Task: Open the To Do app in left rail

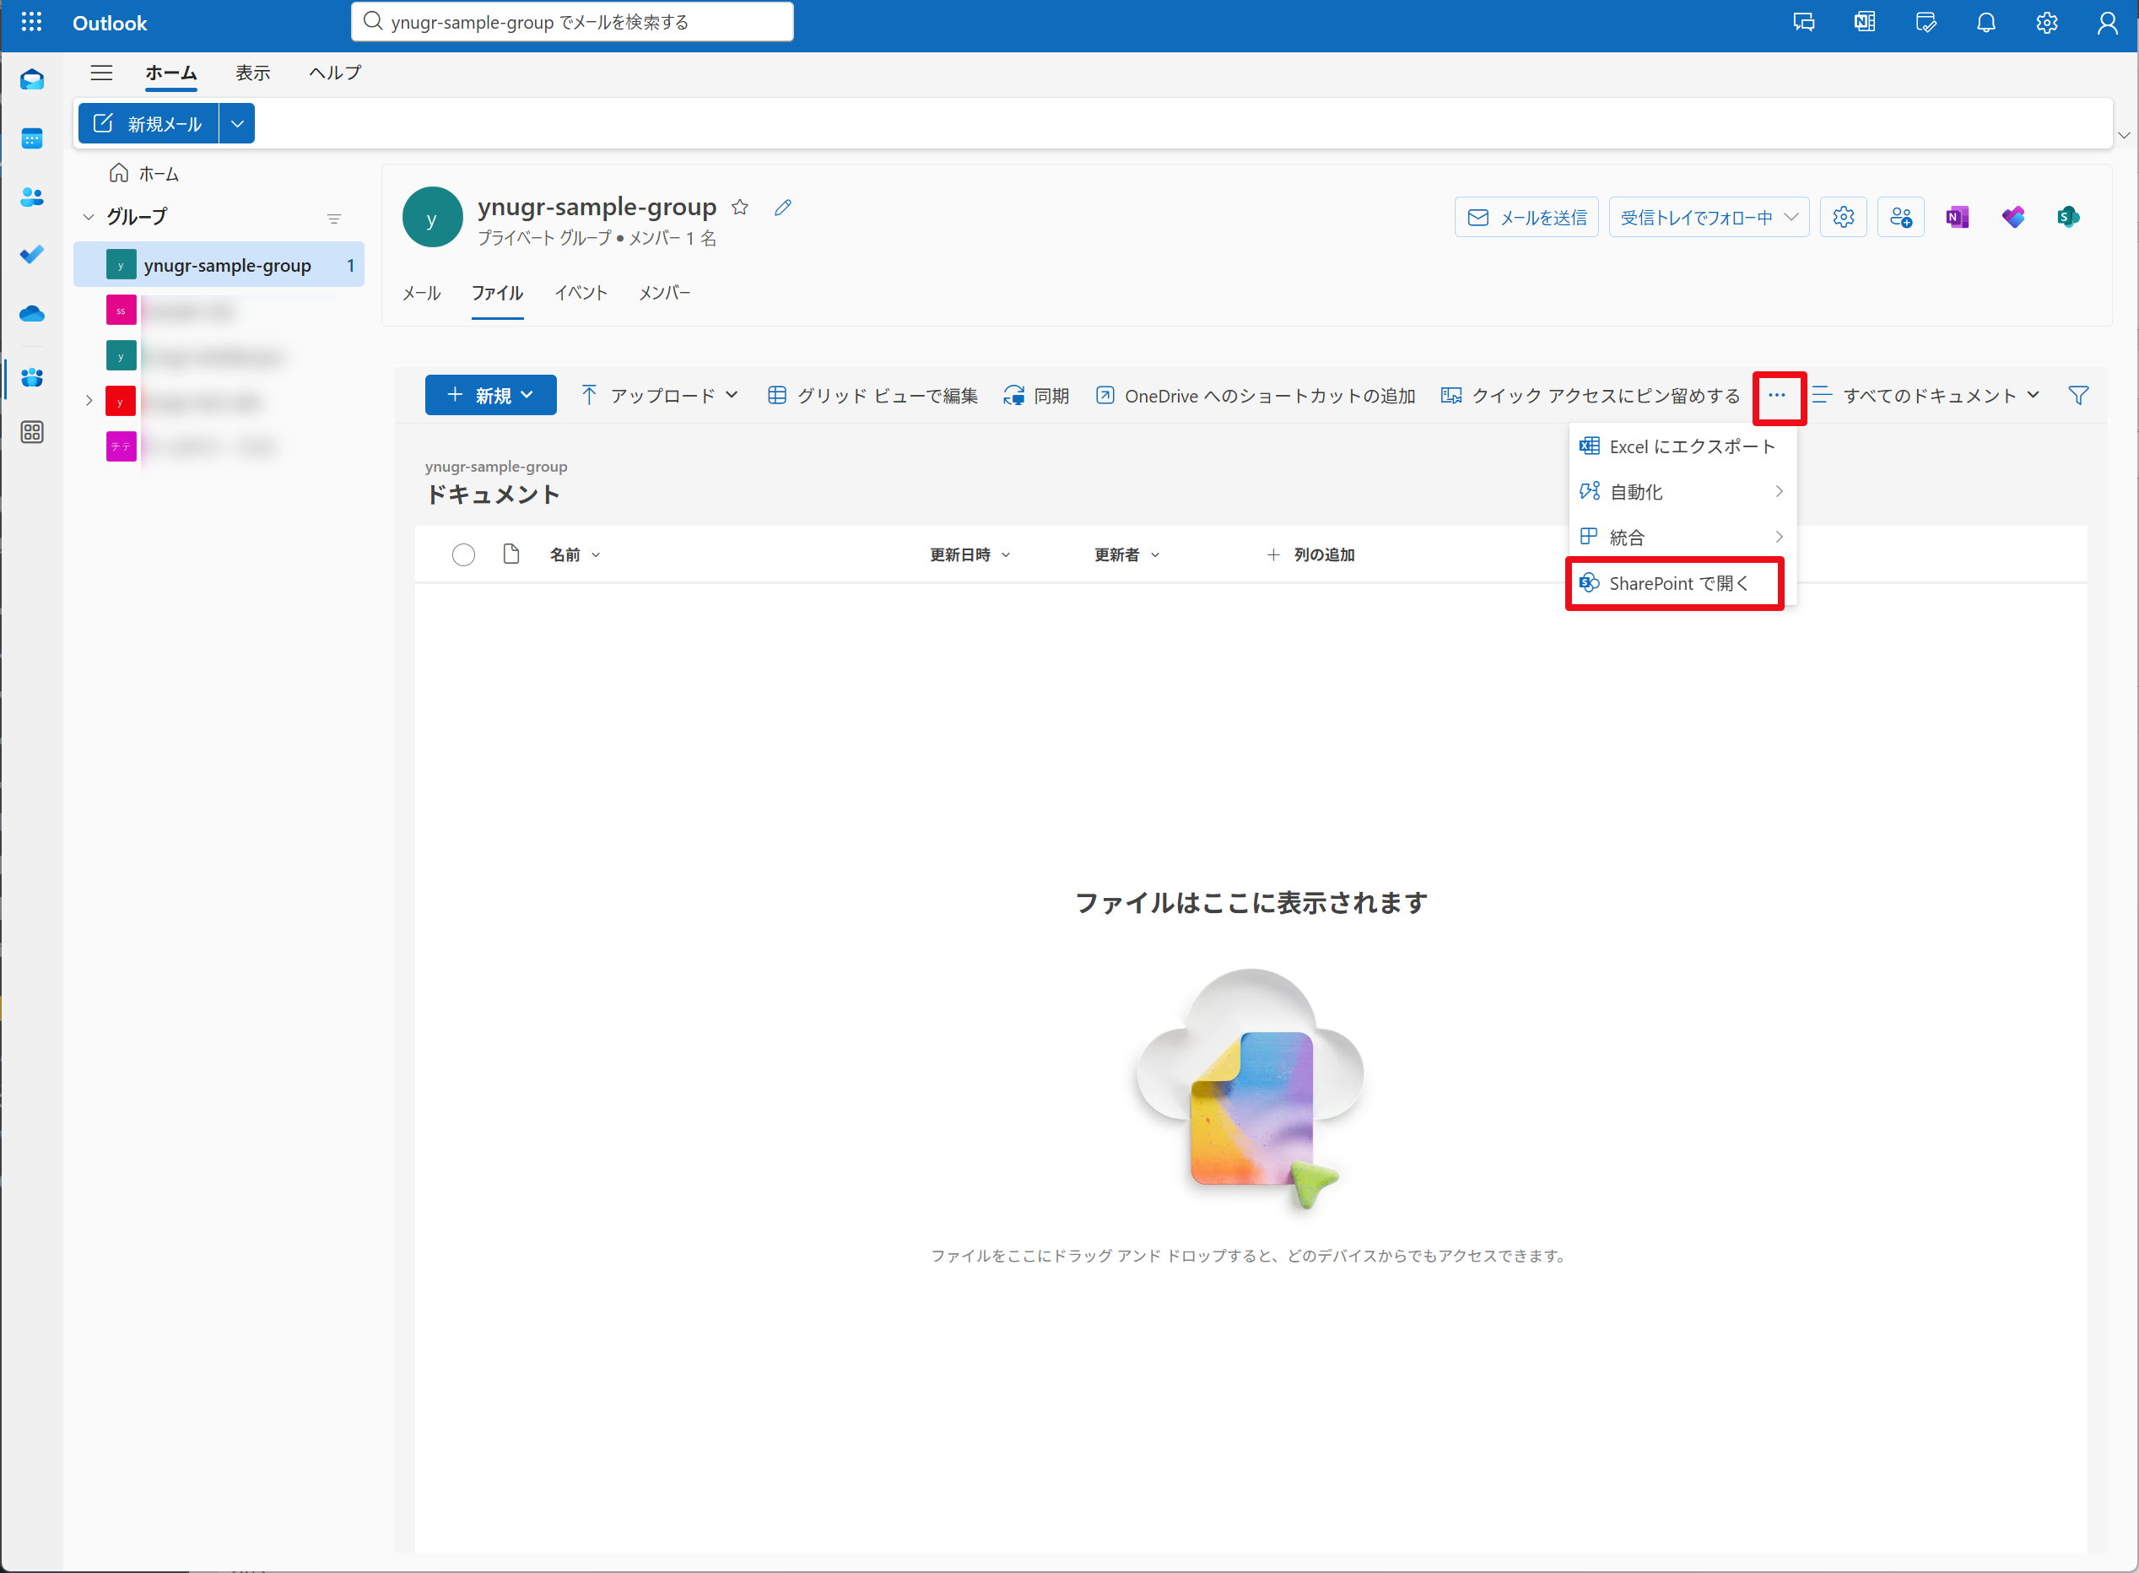Action: pyautogui.click(x=31, y=254)
